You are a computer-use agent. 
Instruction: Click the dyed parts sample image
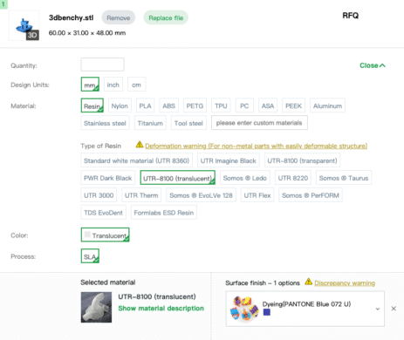pyautogui.click(x=244, y=309)
